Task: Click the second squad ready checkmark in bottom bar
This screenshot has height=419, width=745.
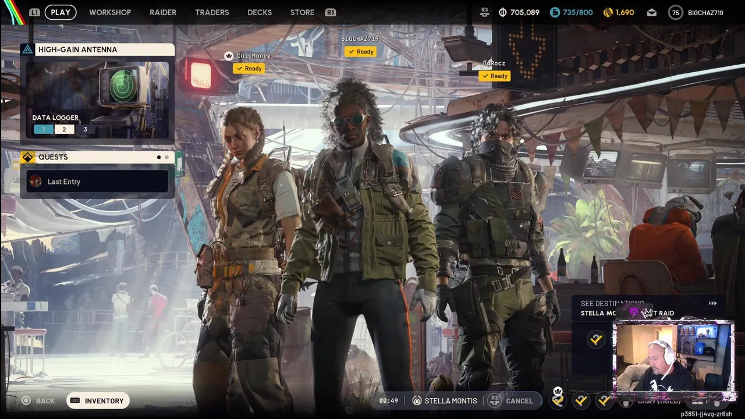Action: tap(581, 400)
